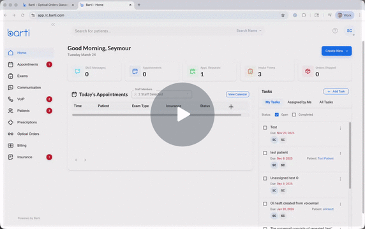
Task: Open Insurance document icon in sidebar
Action: 10,157
